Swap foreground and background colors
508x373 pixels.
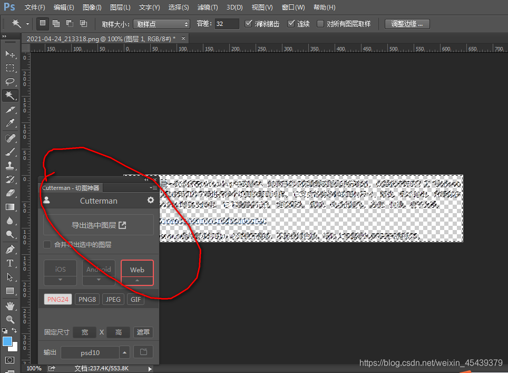14,330
